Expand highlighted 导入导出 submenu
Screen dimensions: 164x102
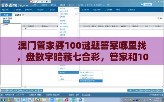click(x=69, y=72)
